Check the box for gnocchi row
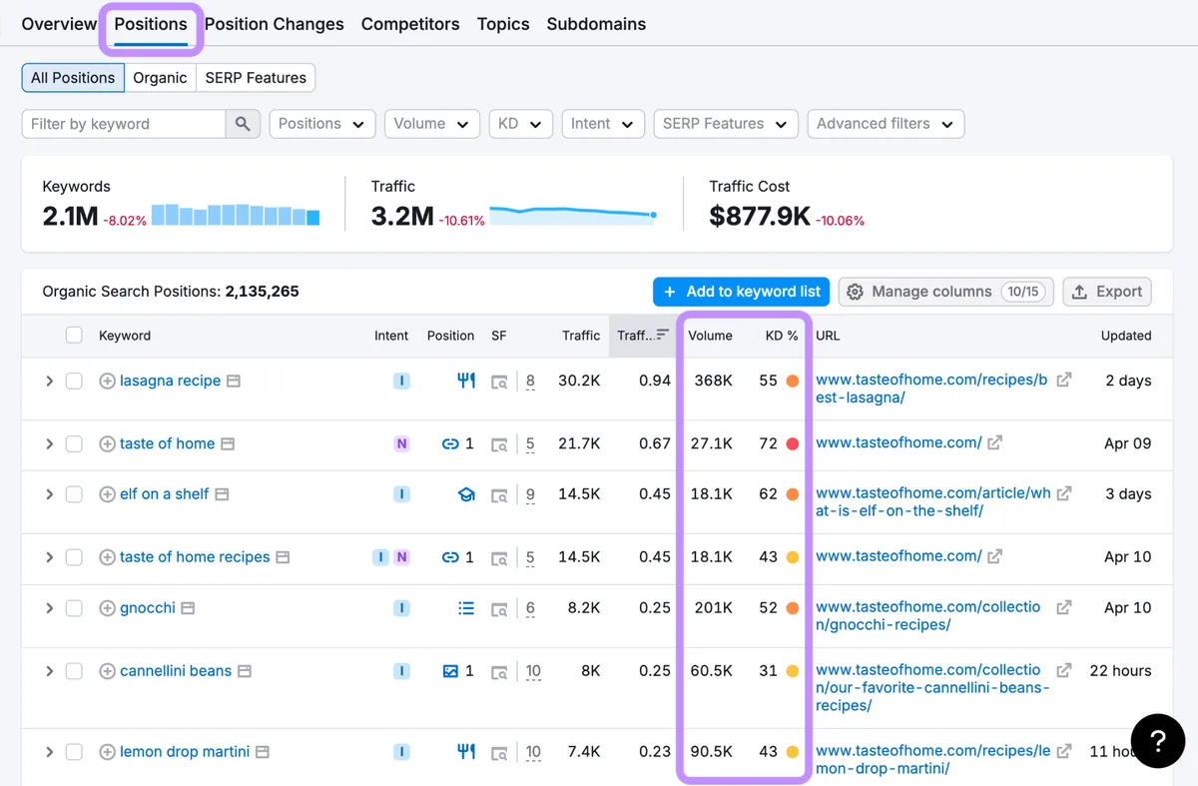Image resolution: width=1198 pixels, height=786 pixels. (x=74, y=607)
